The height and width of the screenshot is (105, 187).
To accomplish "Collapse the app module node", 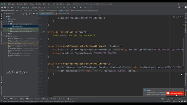I will click(4, 17).
